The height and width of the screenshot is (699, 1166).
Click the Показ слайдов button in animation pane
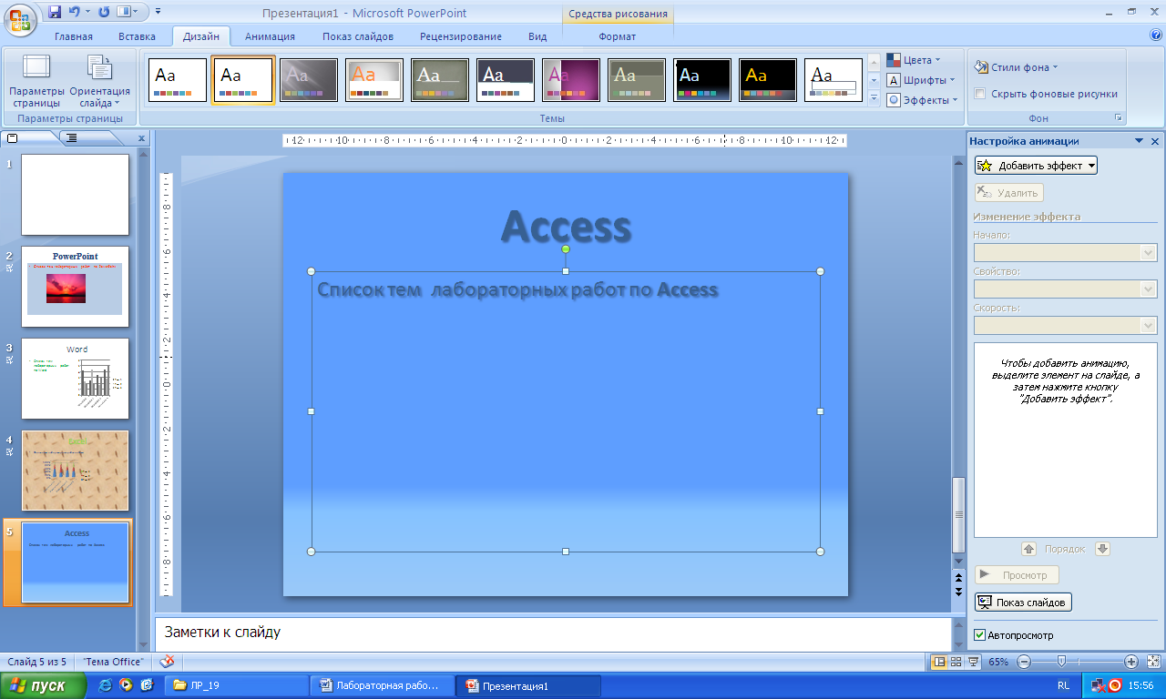1023,603
